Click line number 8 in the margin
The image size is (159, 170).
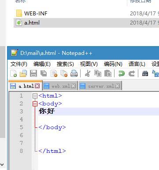click(21, 151)
